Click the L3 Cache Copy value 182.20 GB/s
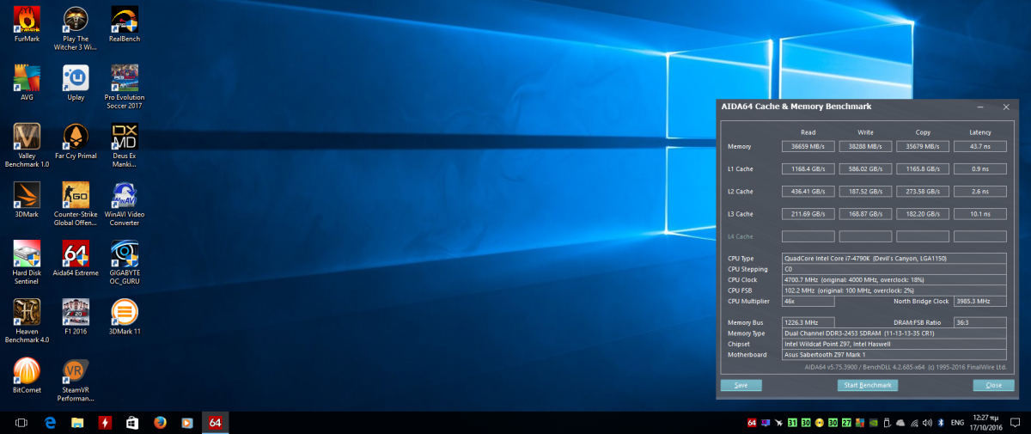Viewport: 1031px width, 434px height. 922,213
